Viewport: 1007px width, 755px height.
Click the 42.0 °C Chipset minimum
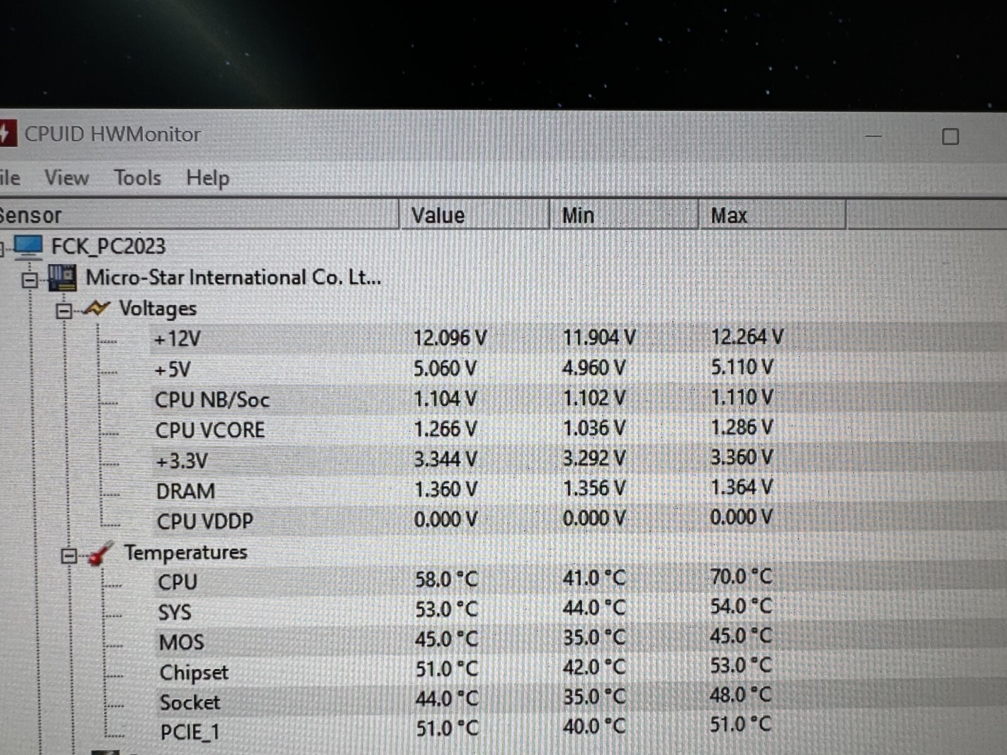pos(595,667)
